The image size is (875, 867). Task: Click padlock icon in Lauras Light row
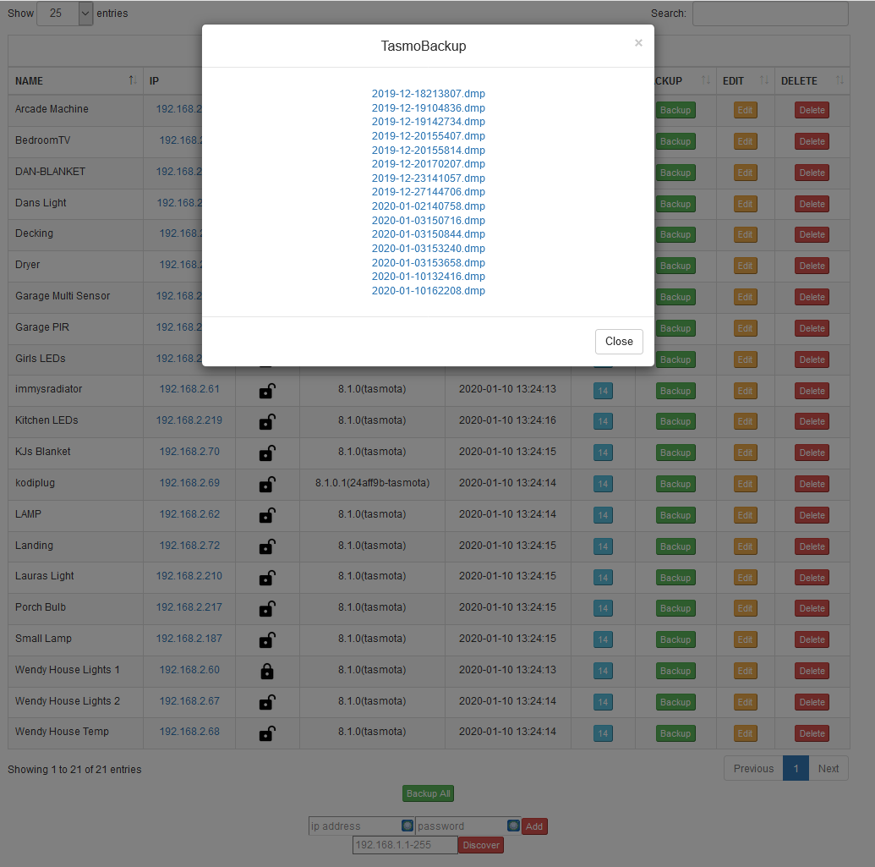(x=267, y=577)
